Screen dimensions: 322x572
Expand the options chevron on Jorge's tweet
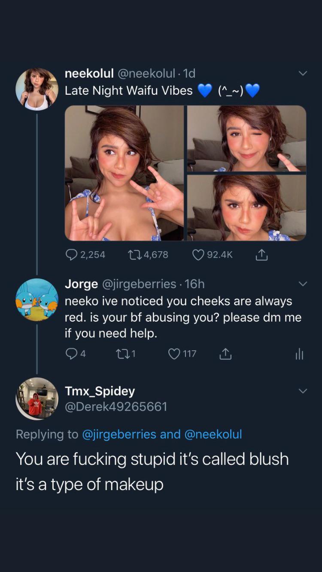pyautogui.click(x=303, y=284)
